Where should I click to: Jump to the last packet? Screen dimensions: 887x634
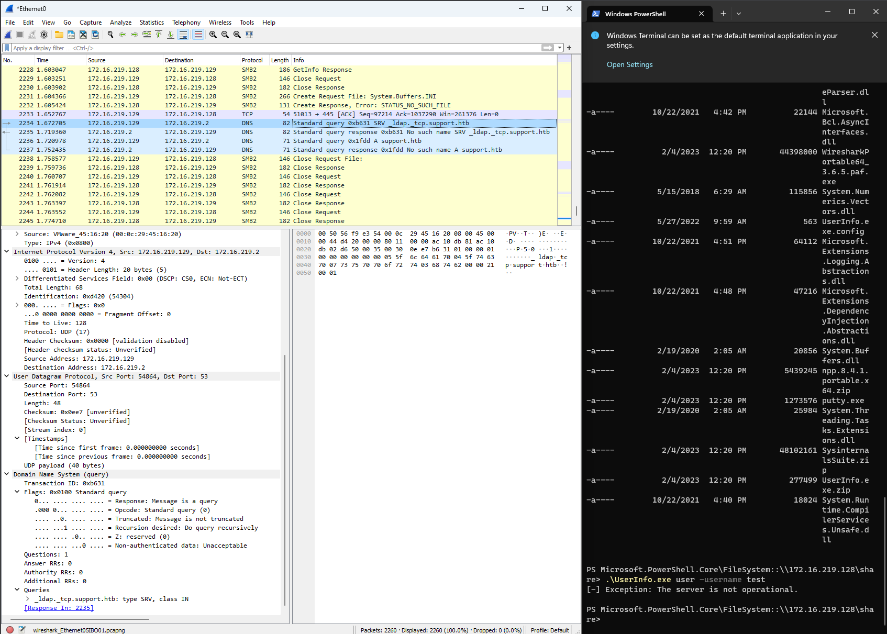(x=171, y=35)
